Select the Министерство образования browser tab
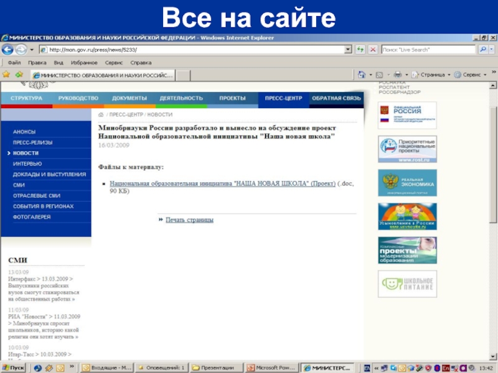 (x=103, y=75)
